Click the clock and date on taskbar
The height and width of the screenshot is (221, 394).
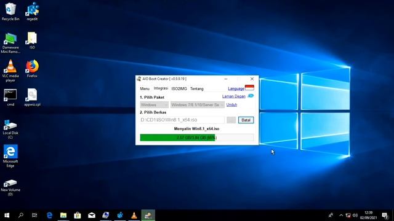tap(368, 215)
